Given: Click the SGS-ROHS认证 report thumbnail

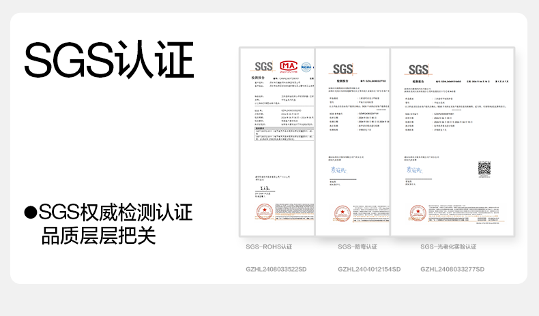Looking at the screenshot, I should 277,142.
